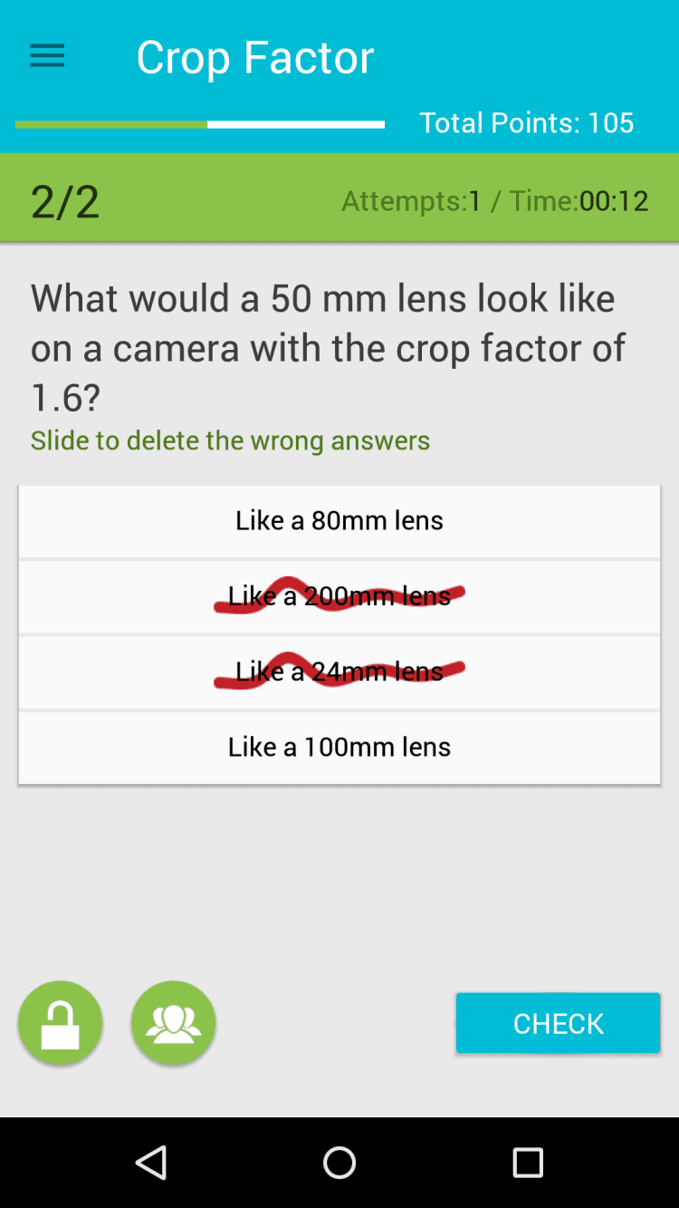Tap the 50 mm lens question text
The width and height of the screenshot is (679, 1208).
[x=328, y=348]
